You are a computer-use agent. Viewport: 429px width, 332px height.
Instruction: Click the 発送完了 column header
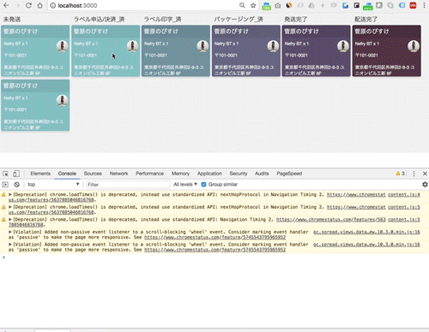point(296,19)
